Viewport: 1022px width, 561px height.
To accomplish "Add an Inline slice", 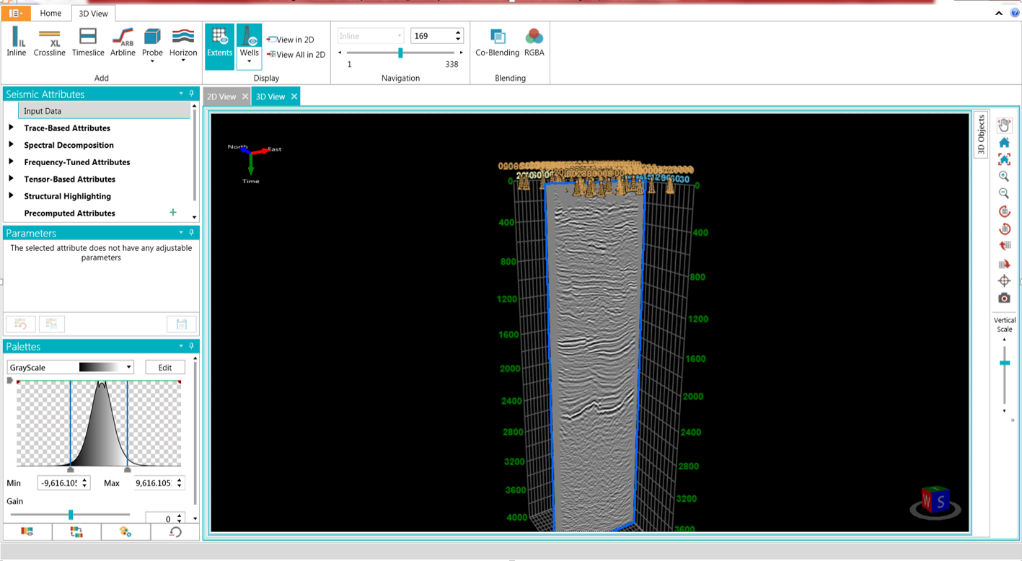I will click(x=16, y=42).
